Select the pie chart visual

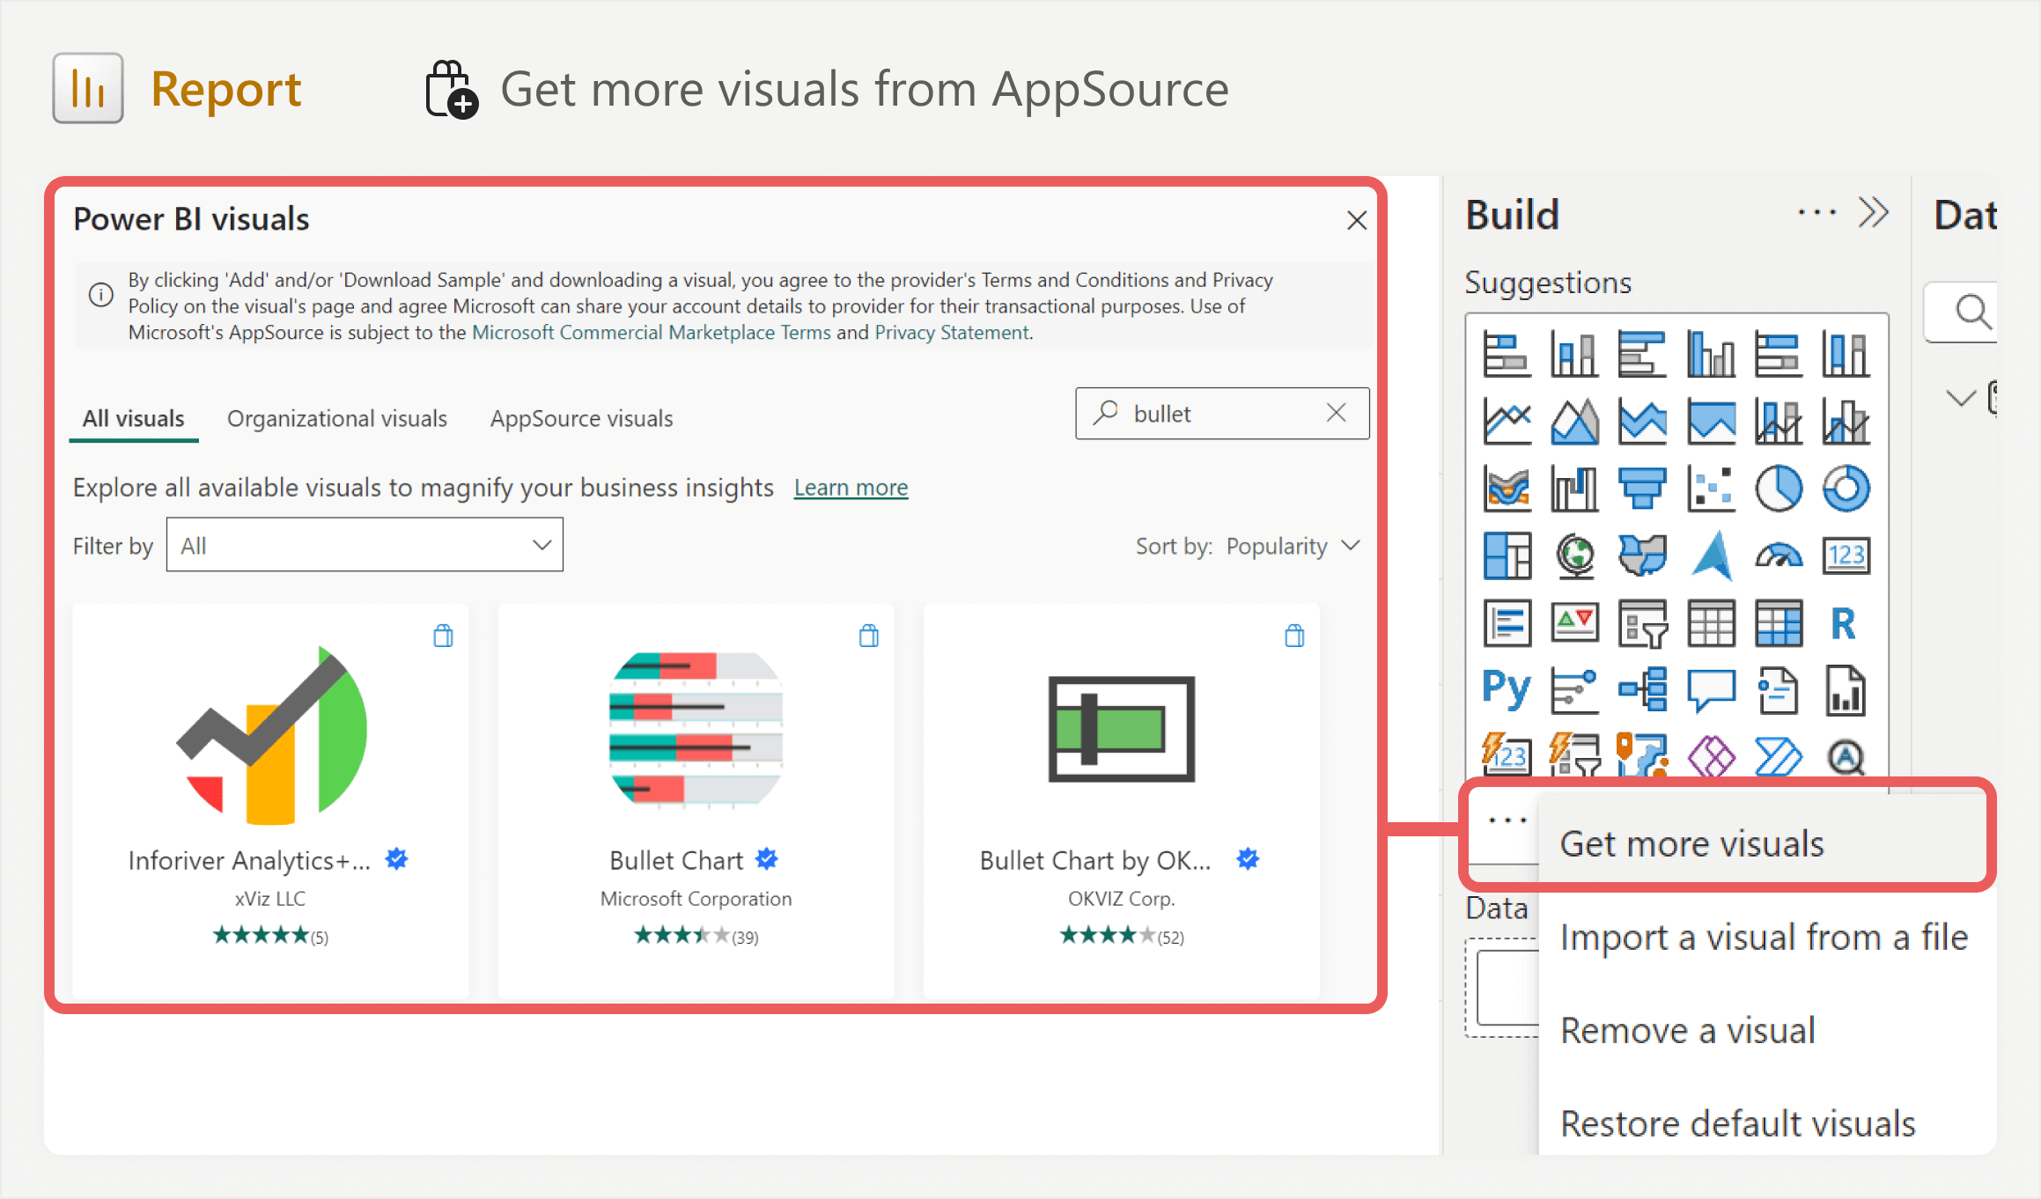pyautogui.click(x=1779, y=489)
